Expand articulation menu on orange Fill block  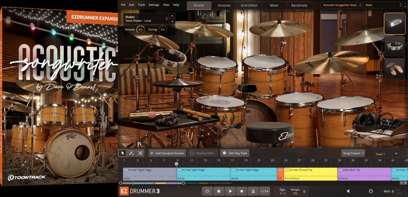280,170
